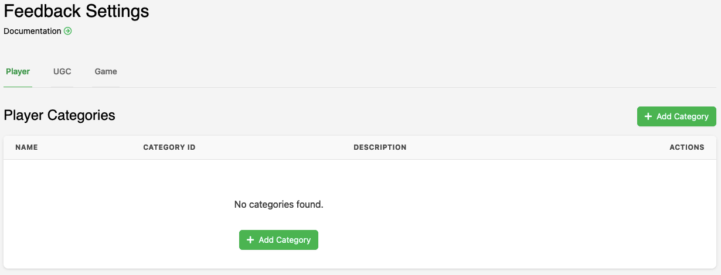Click the CATEGORY ID column header

(169, 147)
